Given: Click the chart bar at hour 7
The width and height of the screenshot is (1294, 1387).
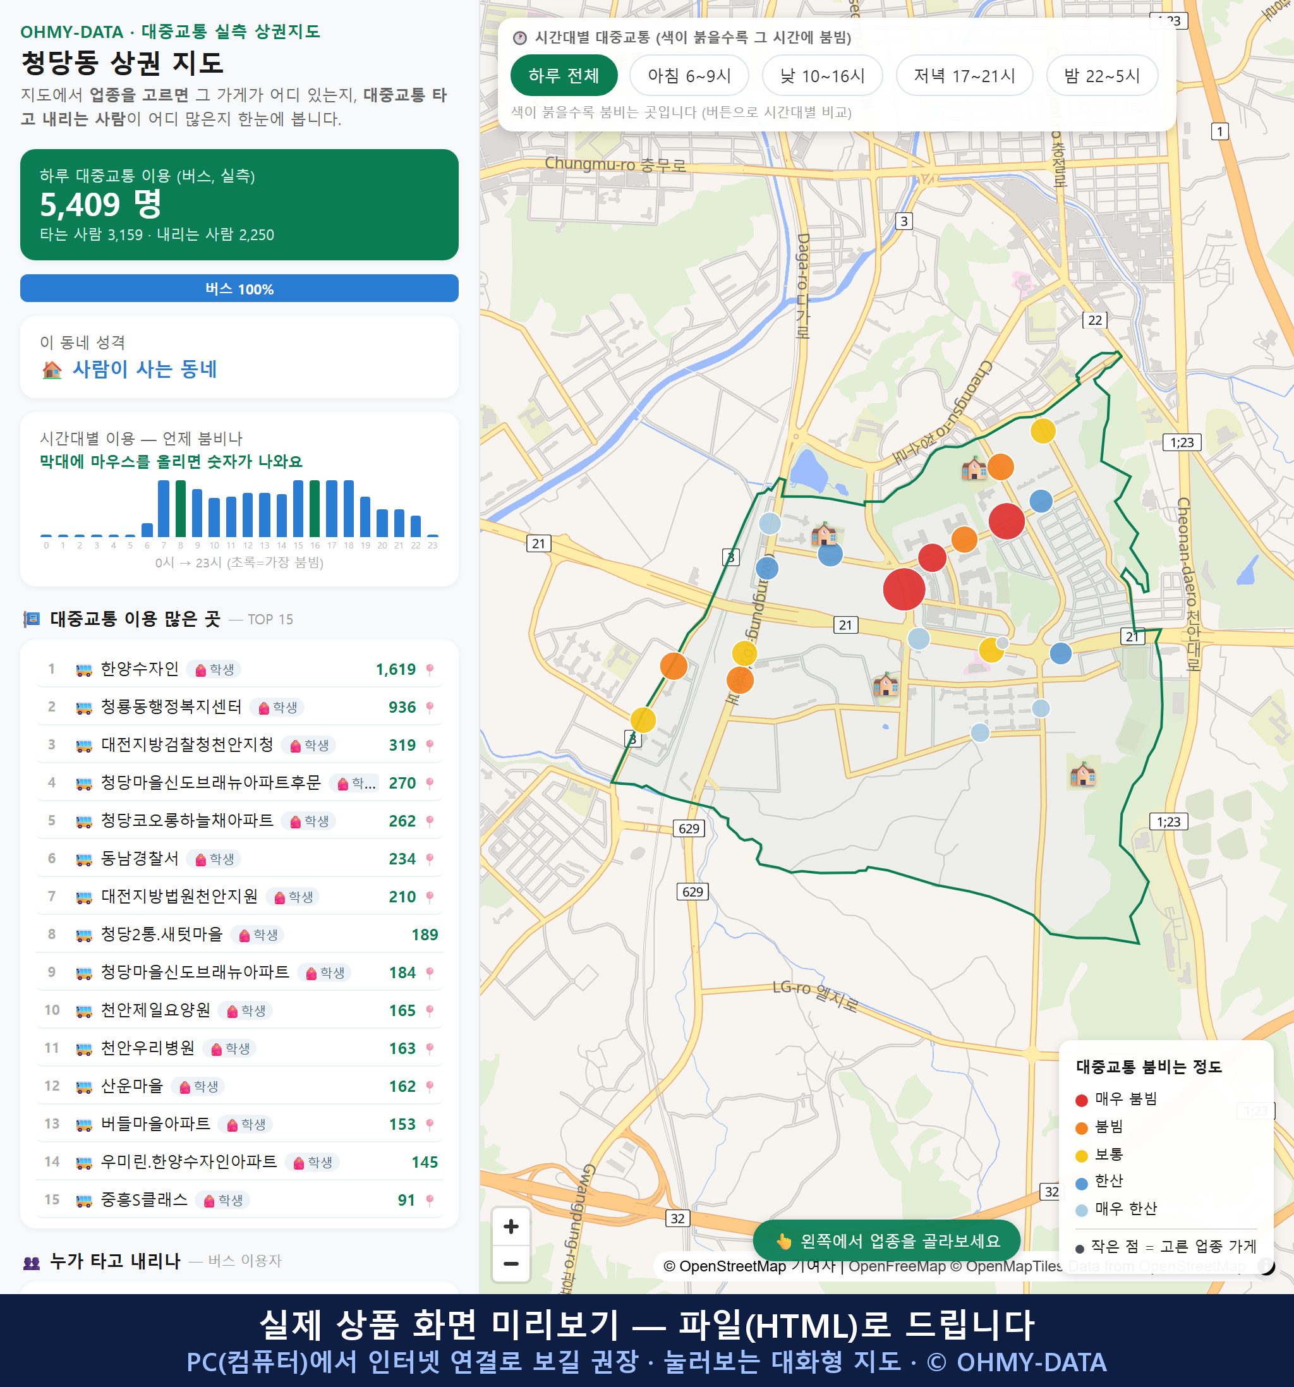Looking at the screenshot, I should tap(164, 509).
